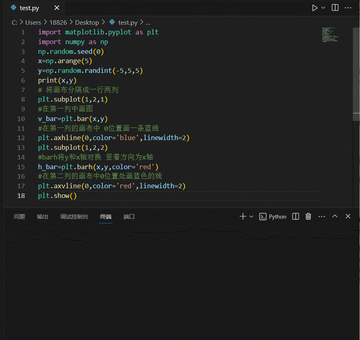360x340 pixels.
Task: Click editor vertical scrollbar thumb
Action: point(356,74)
